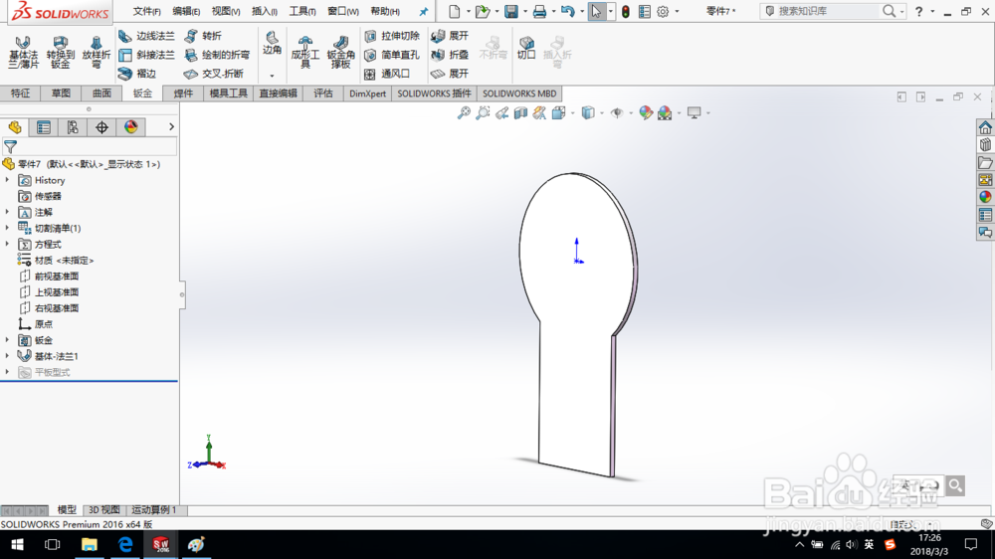
Task: Open the dropdown under 边角 (Corners)
Action: pyautogui.click(x=272, y=76)
